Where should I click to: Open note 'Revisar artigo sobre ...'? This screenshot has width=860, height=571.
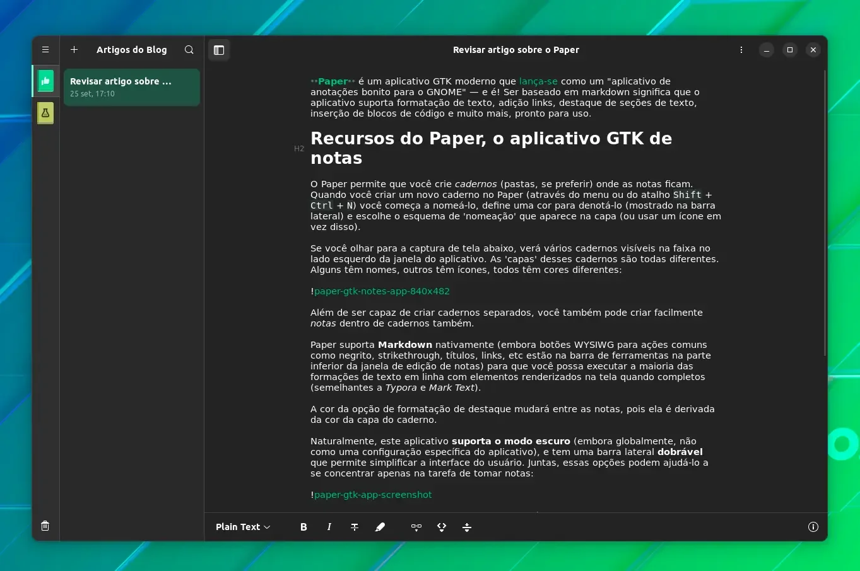(132, 87)
